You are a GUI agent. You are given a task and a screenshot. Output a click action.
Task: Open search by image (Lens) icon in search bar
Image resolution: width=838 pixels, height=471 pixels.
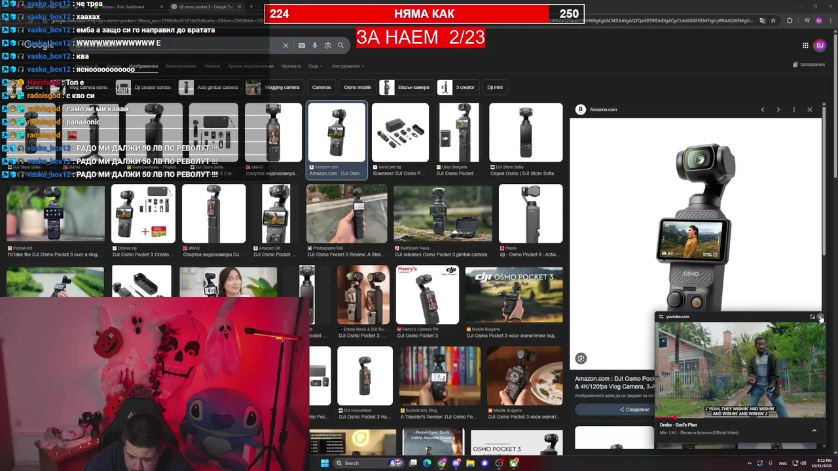pyautogui.click(x=328, y=46)
